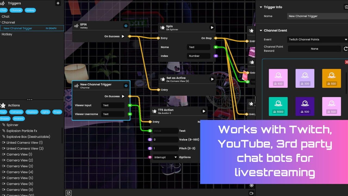Collapse the Channel Event section
The width and height of the screenshot is (348, 196).
pos(261,30)
